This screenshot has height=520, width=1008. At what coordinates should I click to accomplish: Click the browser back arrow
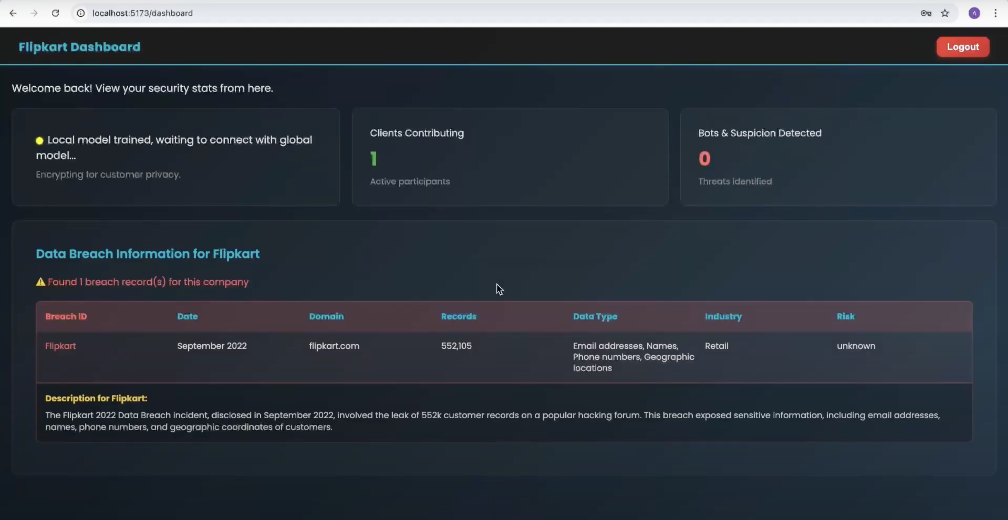coord(13,13)
